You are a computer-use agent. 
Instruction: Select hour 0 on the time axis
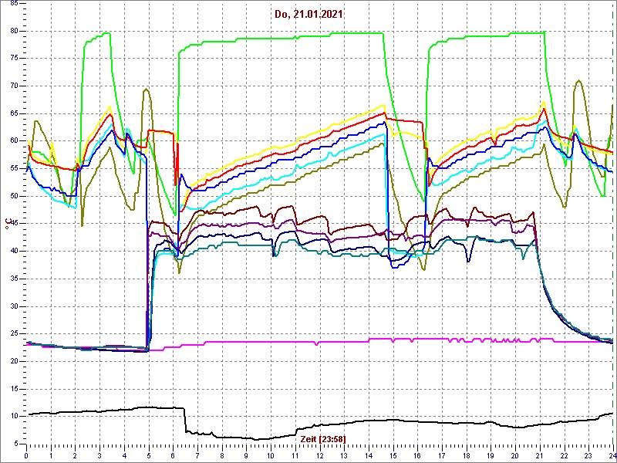coord(27,455)
